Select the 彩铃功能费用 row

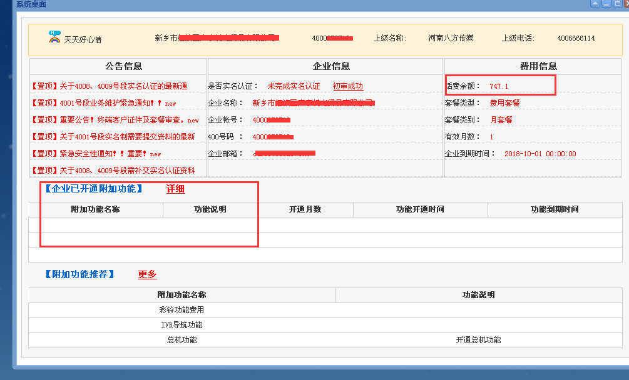tap(182, 310)
